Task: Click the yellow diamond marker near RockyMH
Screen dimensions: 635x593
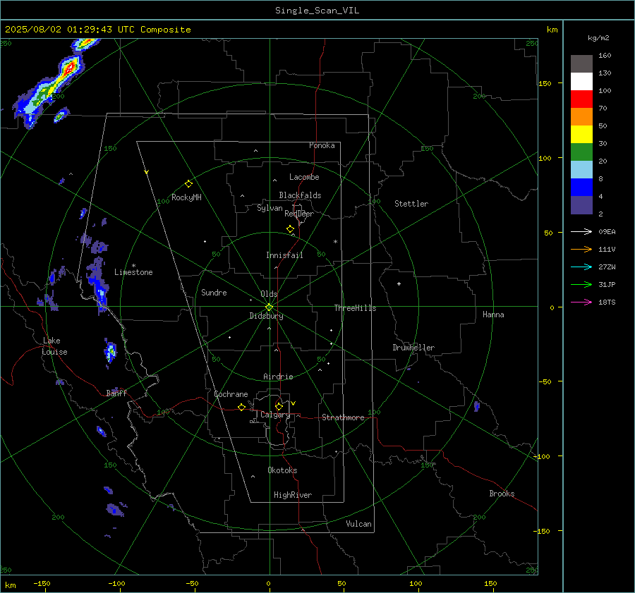Action: click(188, 184)
